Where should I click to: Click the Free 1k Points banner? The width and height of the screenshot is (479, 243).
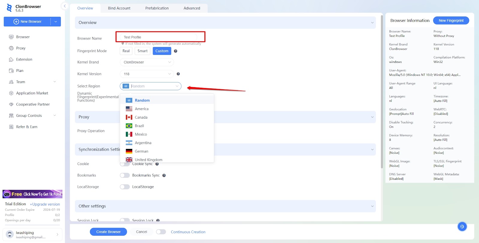click(x=32, y=194)
